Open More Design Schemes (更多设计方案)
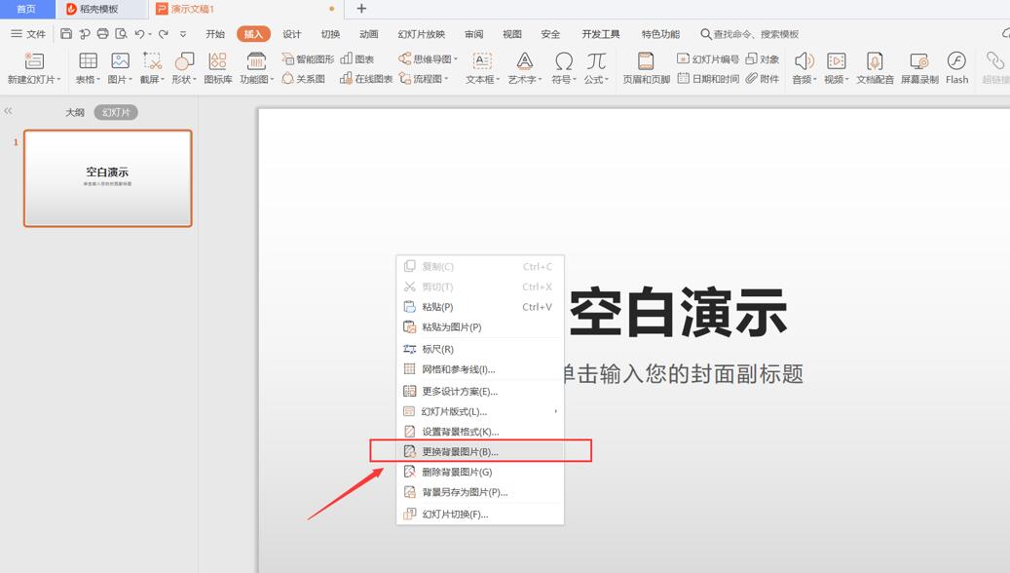This screenshot has height=573, width=1010. [480, 391]
